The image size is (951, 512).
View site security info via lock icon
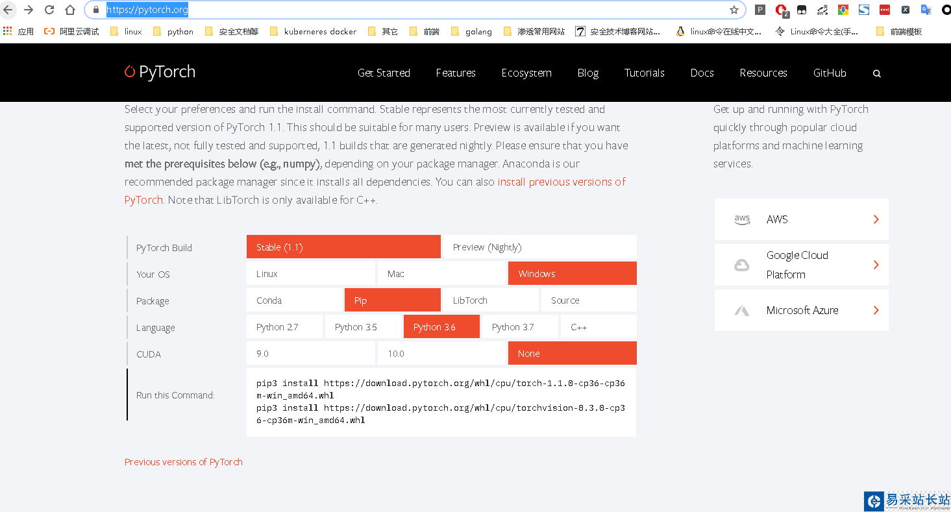(x=95, y=10)
